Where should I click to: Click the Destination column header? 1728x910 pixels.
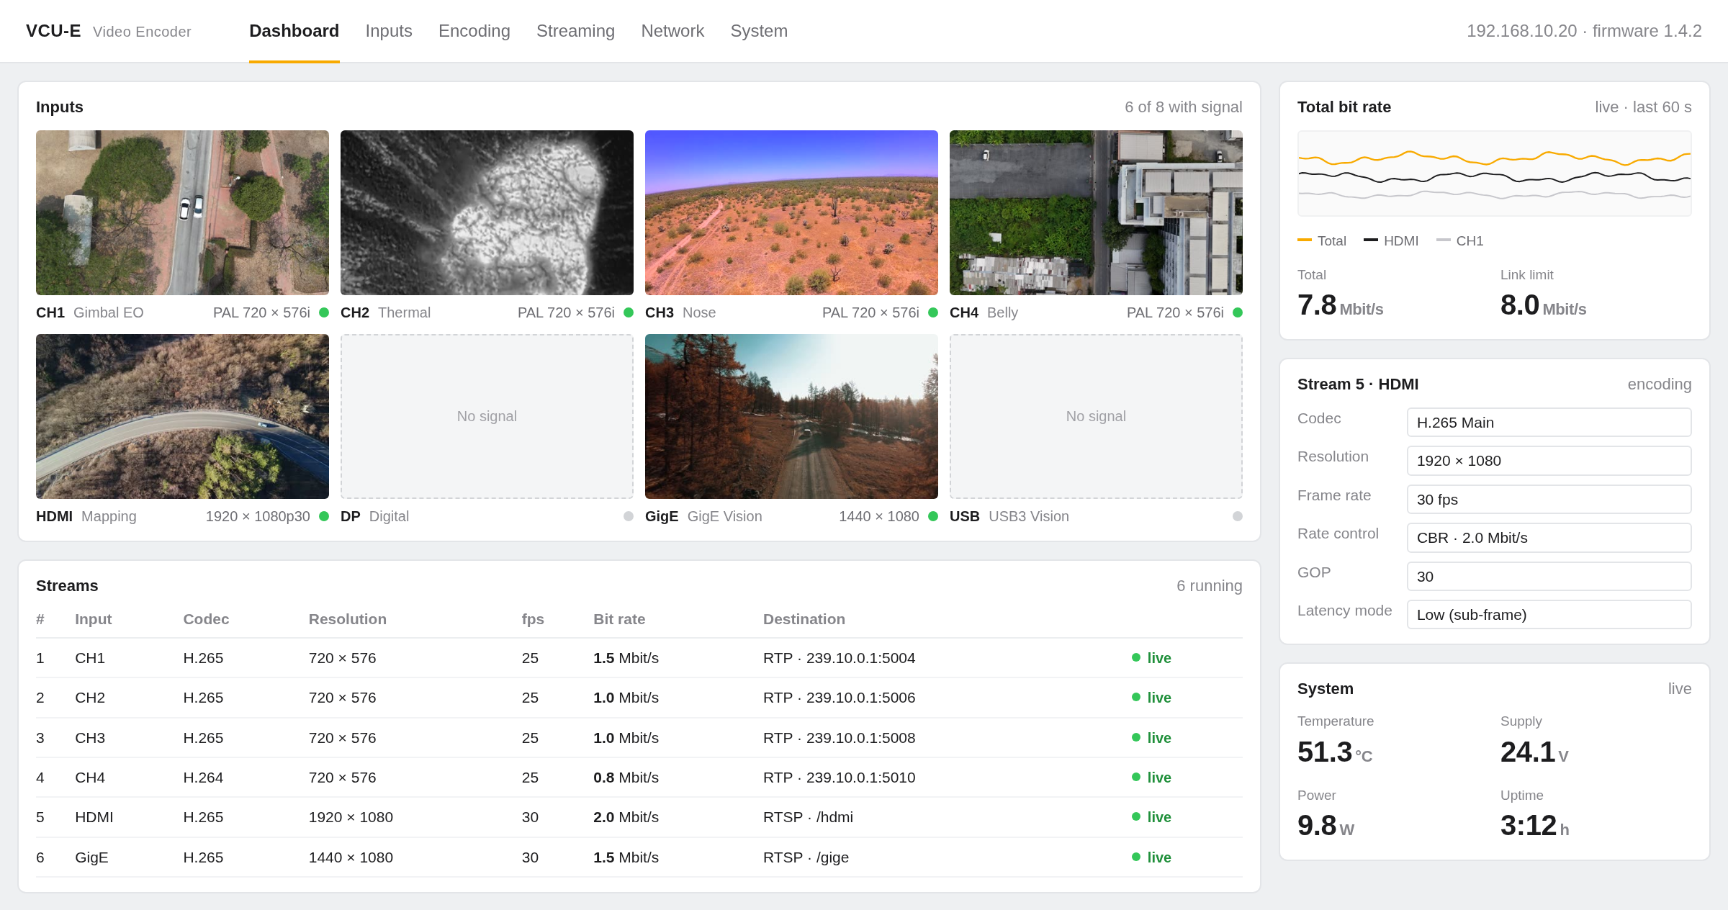coord(804,619)
